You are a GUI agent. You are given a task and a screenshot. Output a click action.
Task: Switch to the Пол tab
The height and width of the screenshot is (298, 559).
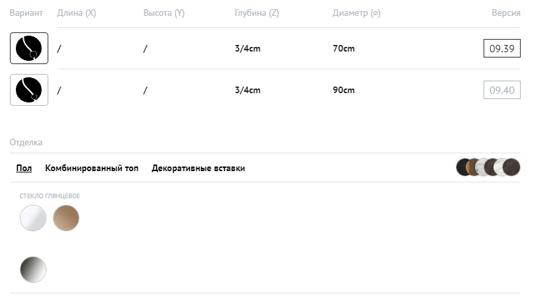pyautogui.click(x=24, y=168)
